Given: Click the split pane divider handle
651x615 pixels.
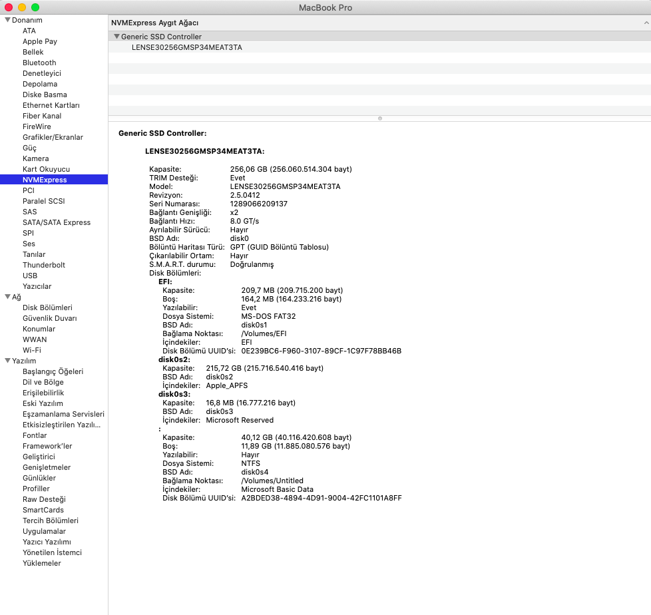Looking at the screenshot, I should pyautogui.click(x=379, y=118).
